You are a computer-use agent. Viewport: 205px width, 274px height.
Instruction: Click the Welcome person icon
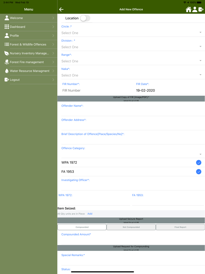click(x=7, y=18)
